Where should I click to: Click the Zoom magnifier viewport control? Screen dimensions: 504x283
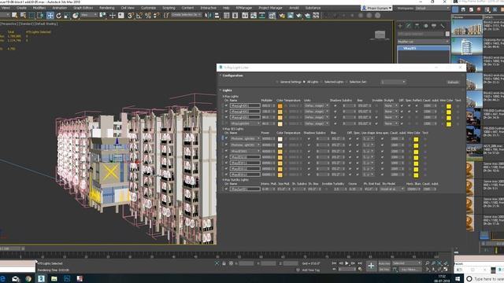[427, 263]
